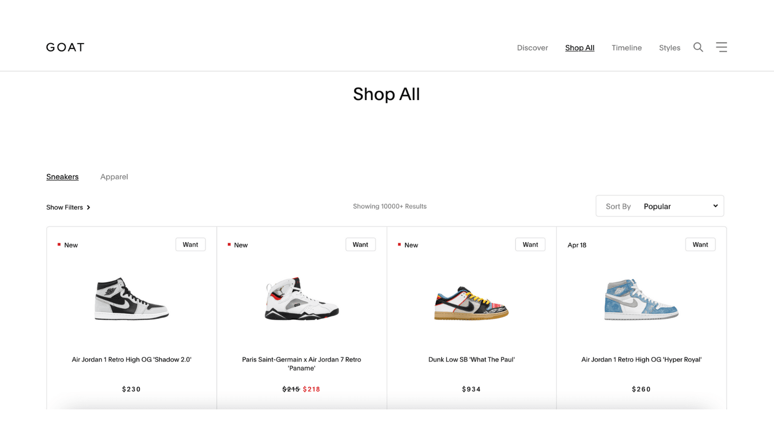
Task: Toggle Want on Shadow 2.0 sneaker
Action: (191, 245)
